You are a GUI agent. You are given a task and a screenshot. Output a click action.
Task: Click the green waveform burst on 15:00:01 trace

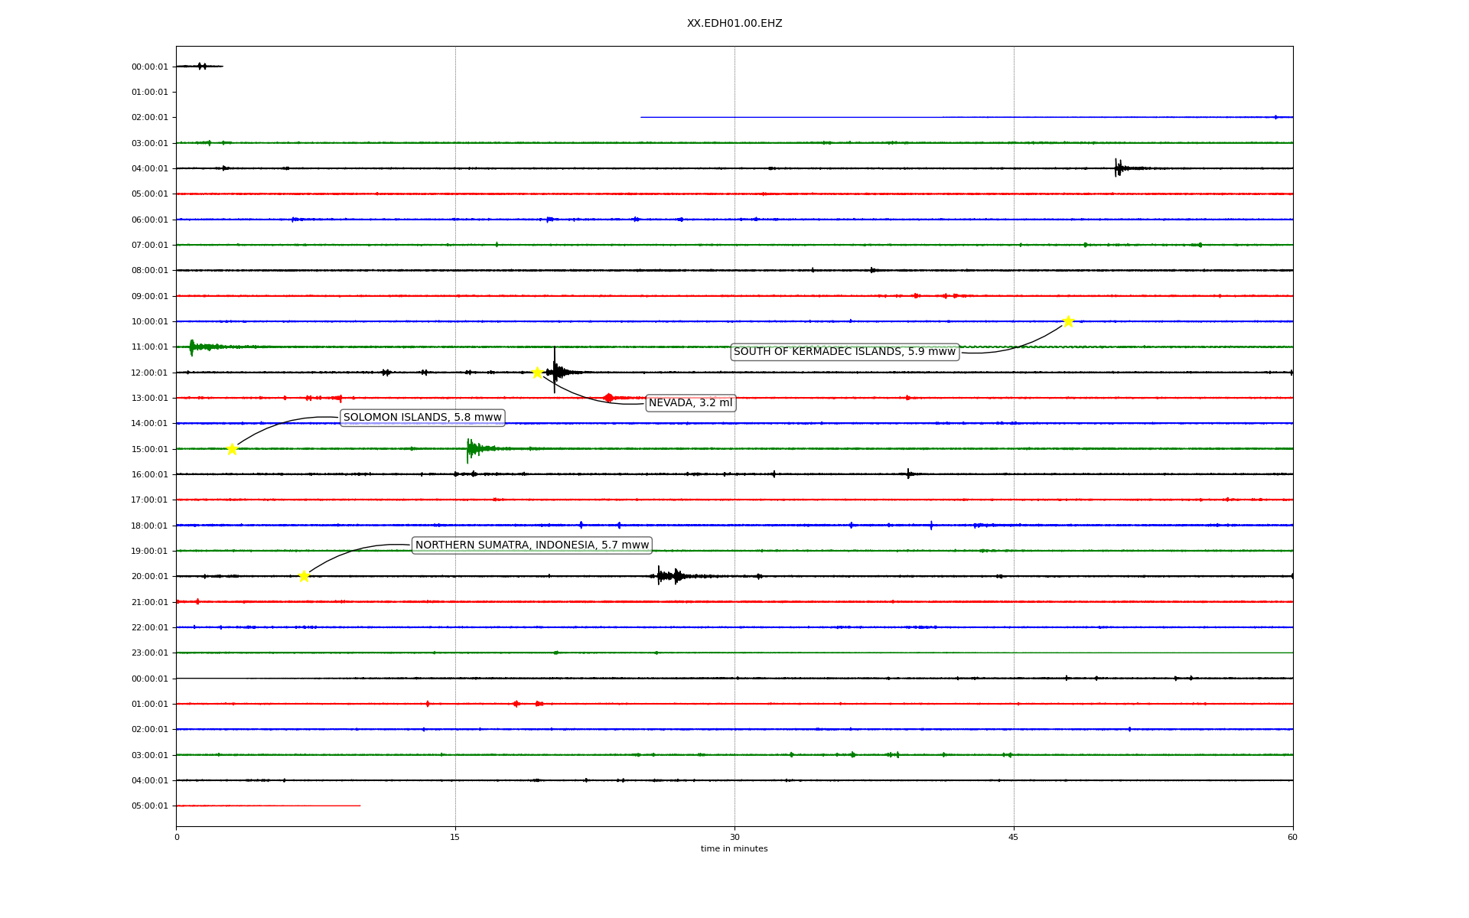[473, 449]
